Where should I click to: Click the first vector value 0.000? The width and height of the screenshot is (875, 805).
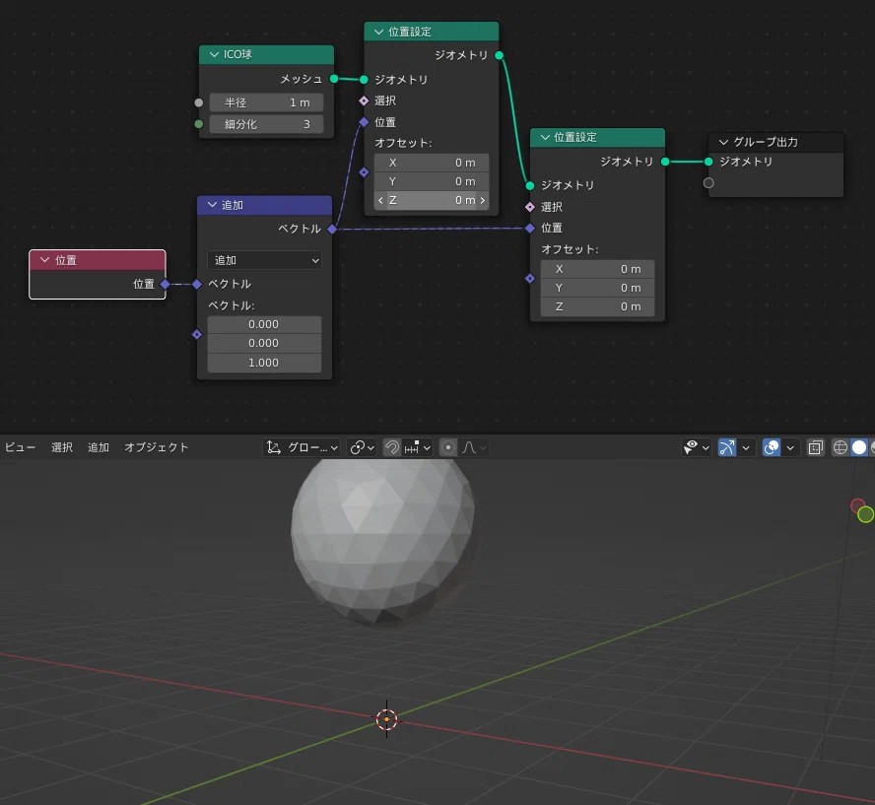pyautogui.click(x=264, y=324)
